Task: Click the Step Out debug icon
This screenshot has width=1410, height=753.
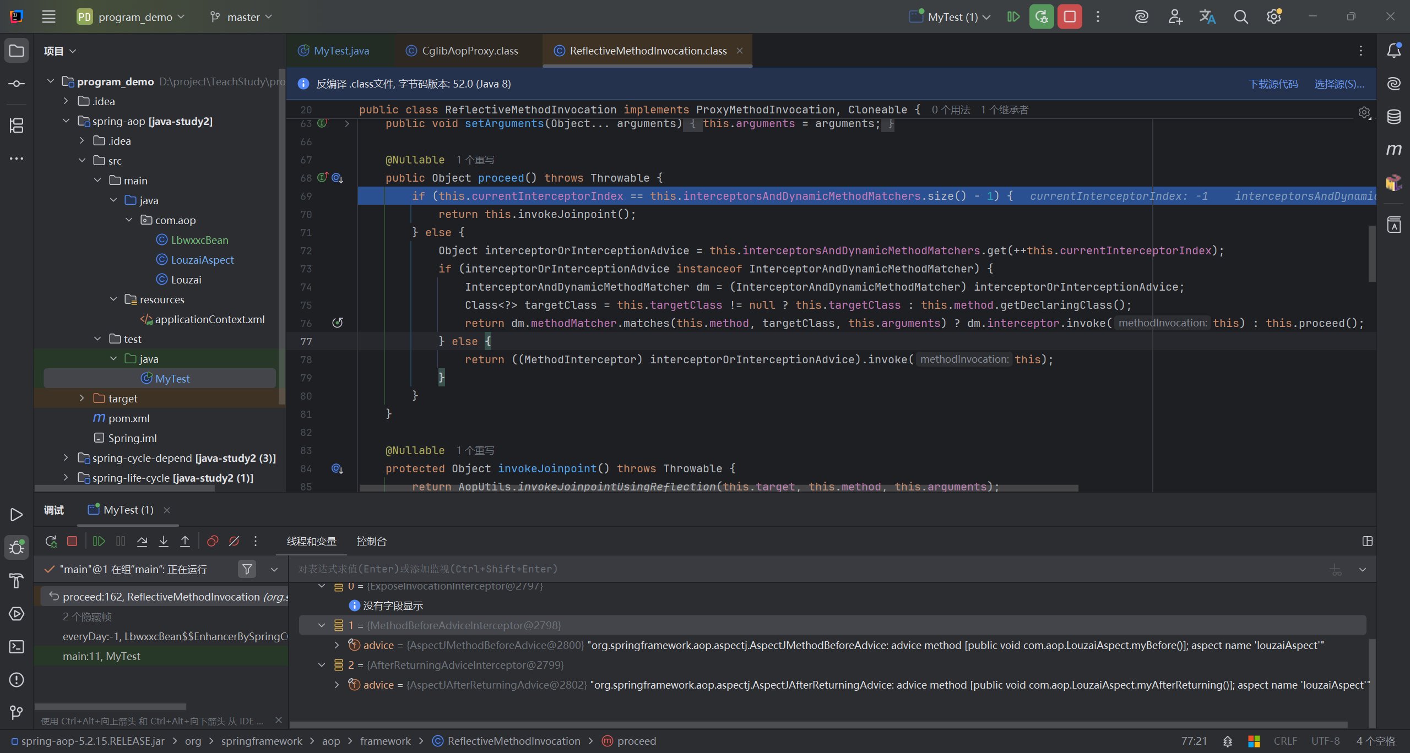Action: tap(185, 542)
